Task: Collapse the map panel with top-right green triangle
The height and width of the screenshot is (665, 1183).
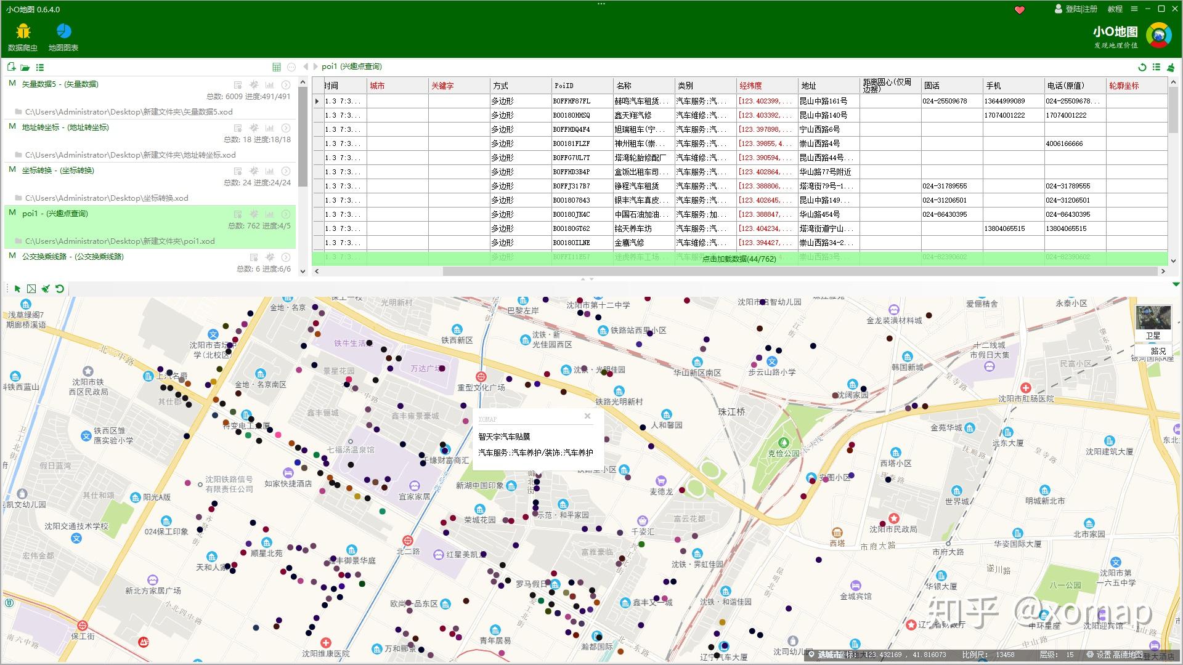Action: [1176, 284]
